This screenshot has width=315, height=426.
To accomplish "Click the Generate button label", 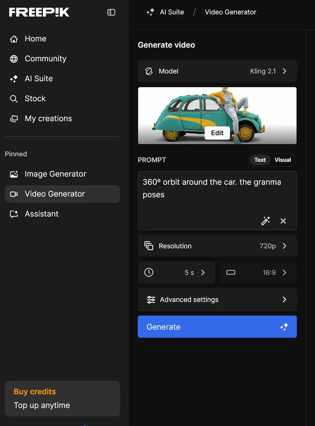I will [163, 327].
